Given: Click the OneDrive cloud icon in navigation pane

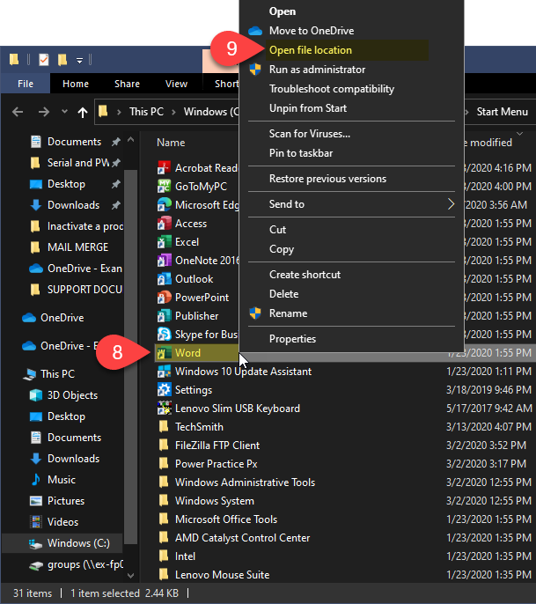Looking at the screenshot, I should tap(29, 318).
